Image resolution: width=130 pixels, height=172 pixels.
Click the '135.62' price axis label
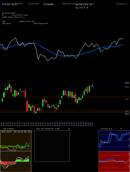click(127, 87)
